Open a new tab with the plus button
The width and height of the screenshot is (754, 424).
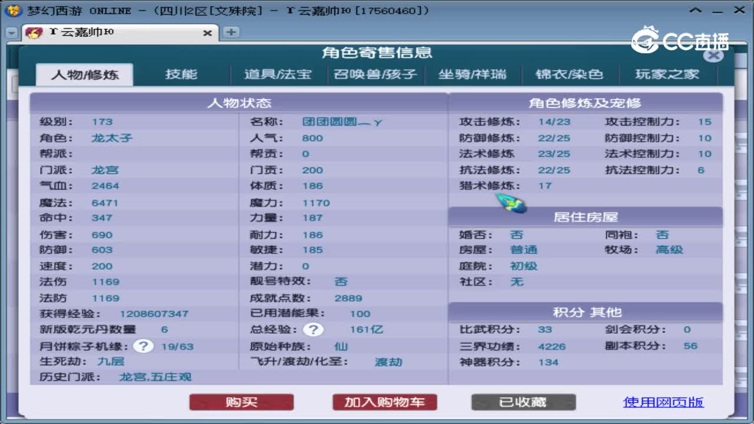pos(231,32)
